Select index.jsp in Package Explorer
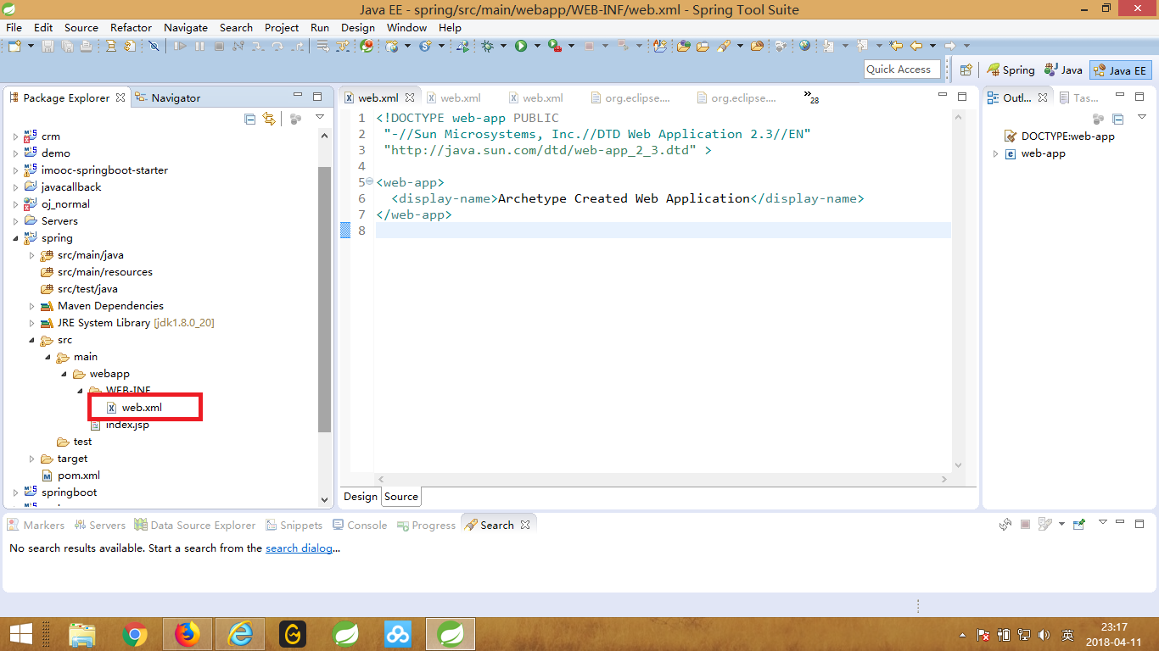The height and width of the screenshot is (651, 1159). [x=119, y=425]
